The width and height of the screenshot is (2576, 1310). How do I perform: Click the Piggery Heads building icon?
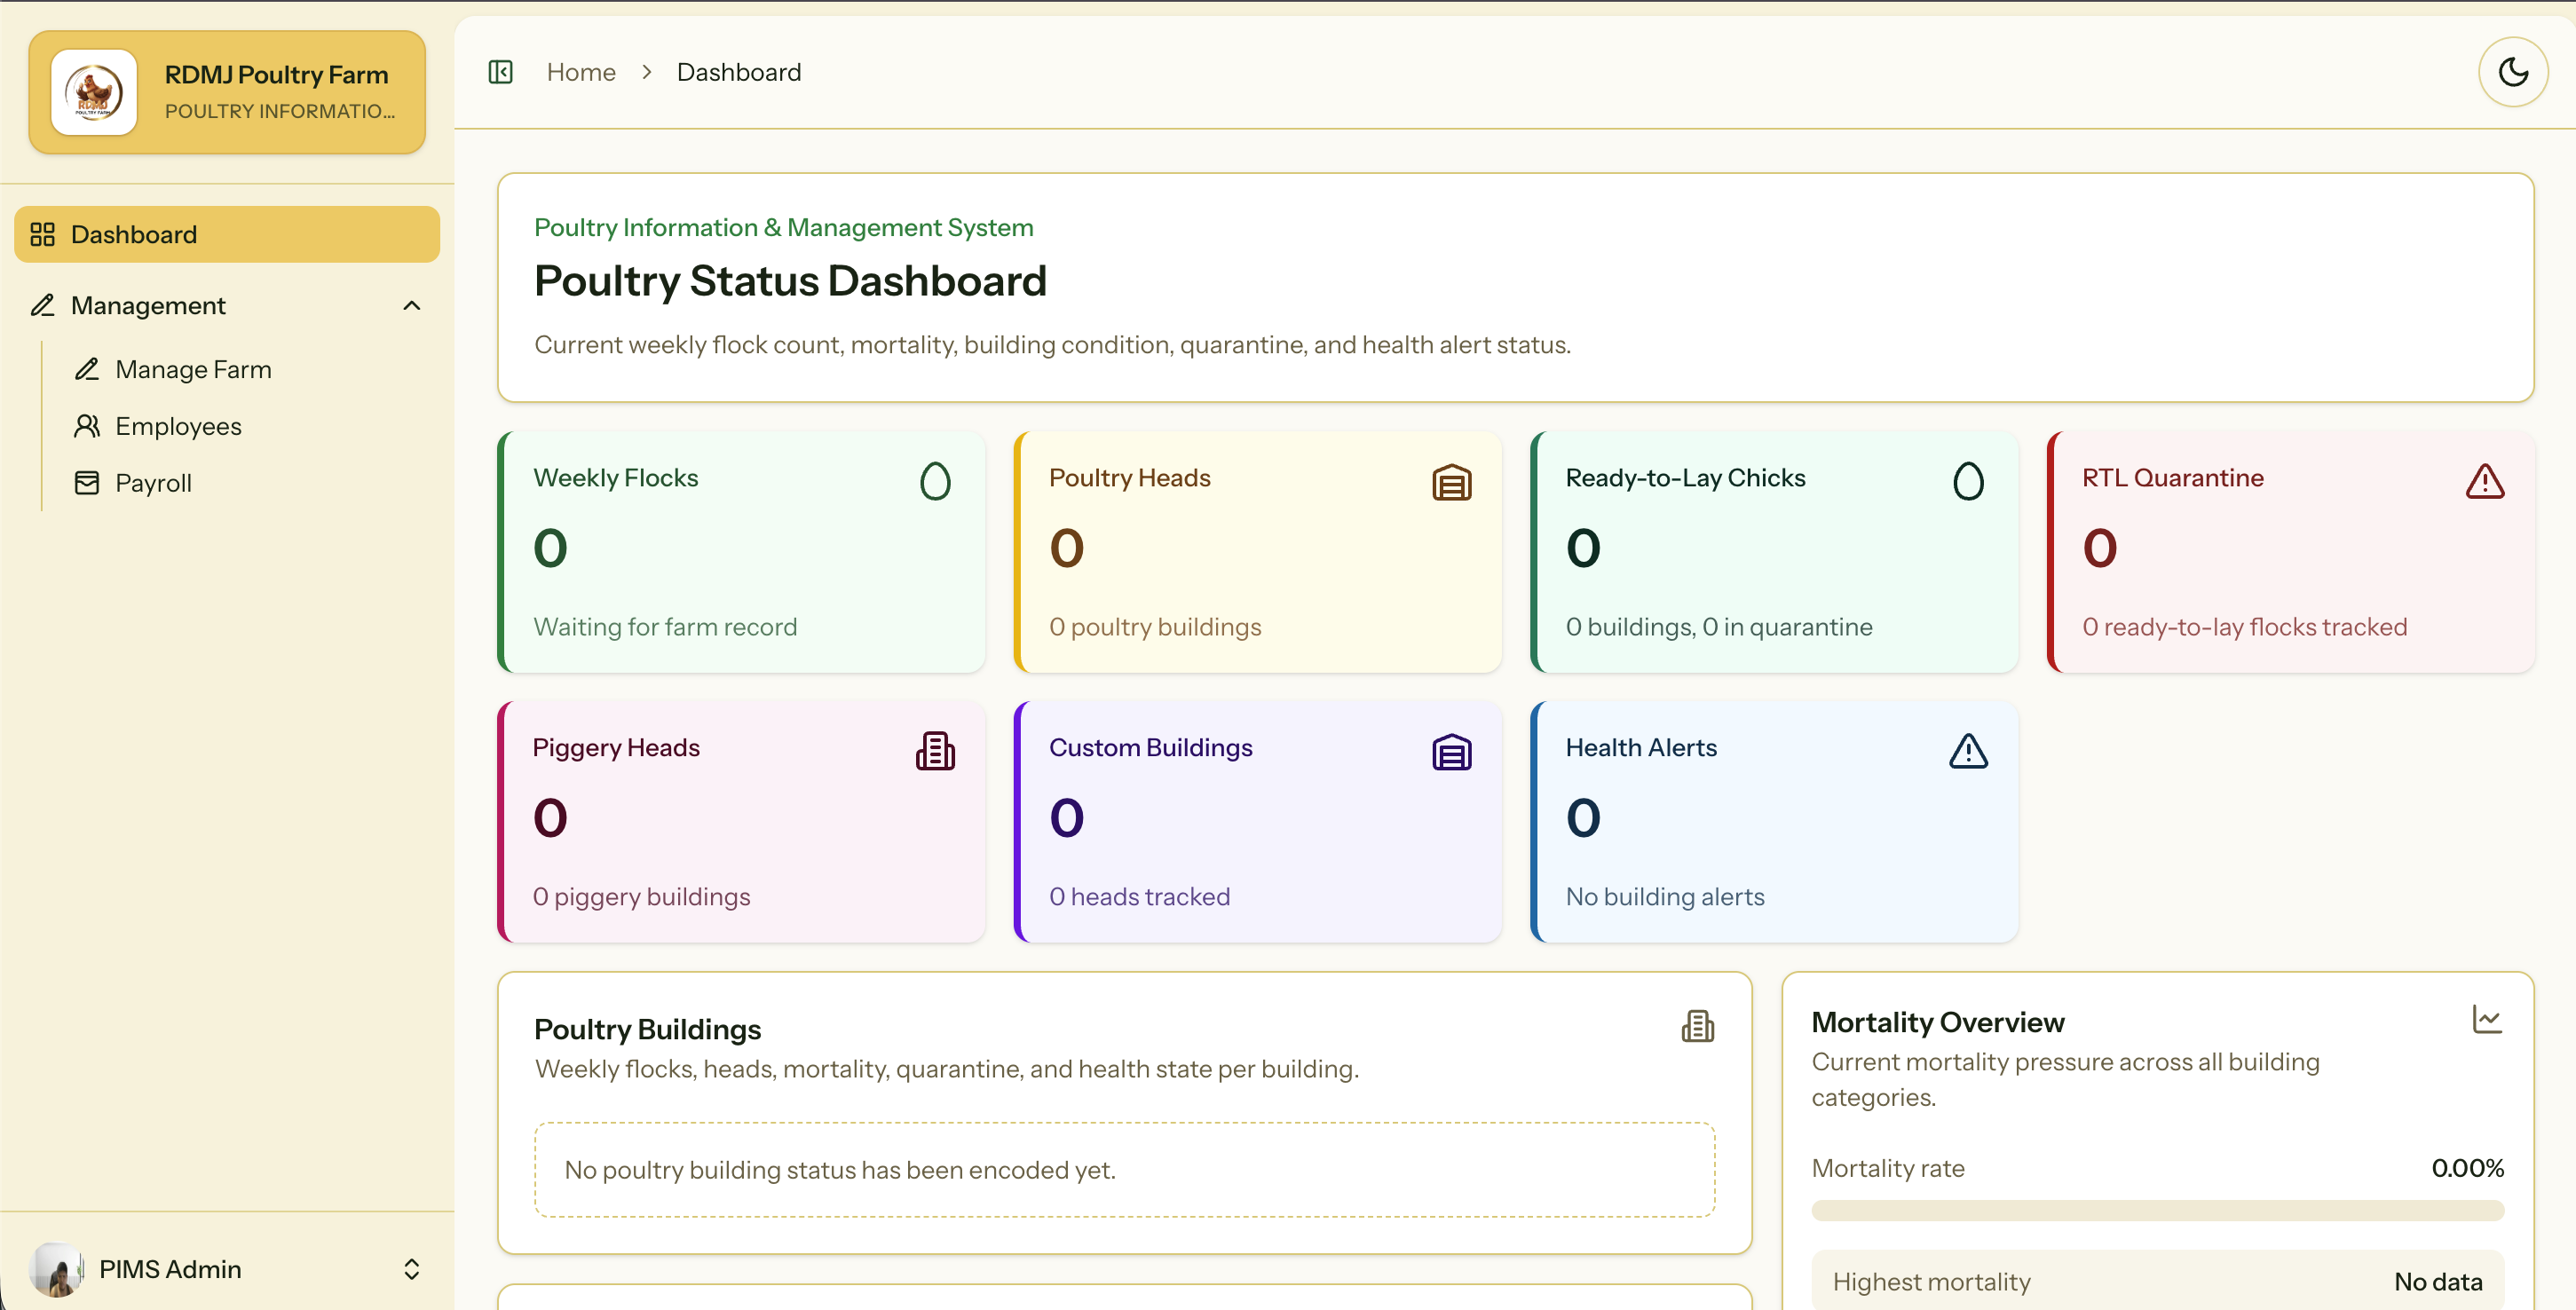click(935, 751)
